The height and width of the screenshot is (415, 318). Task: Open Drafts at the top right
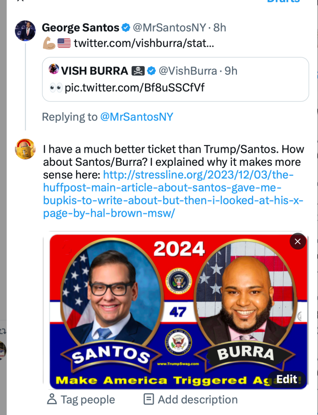284,1
